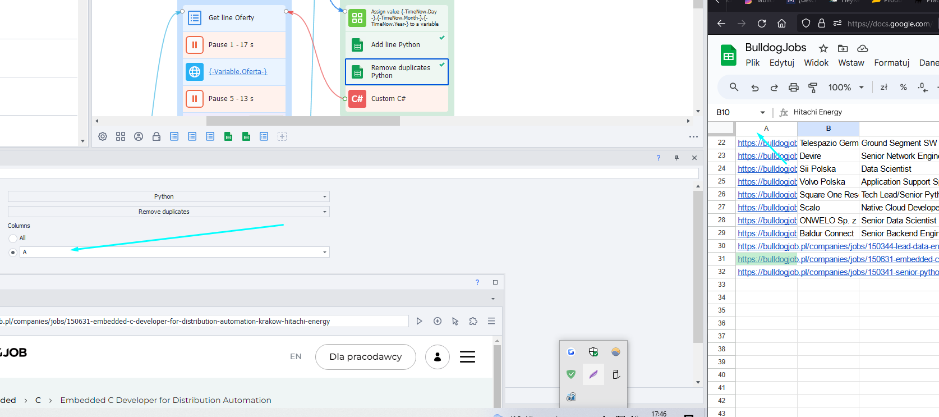Click the embedded browser URL input field
939x417 pixels.
click(x=204, y=321)
